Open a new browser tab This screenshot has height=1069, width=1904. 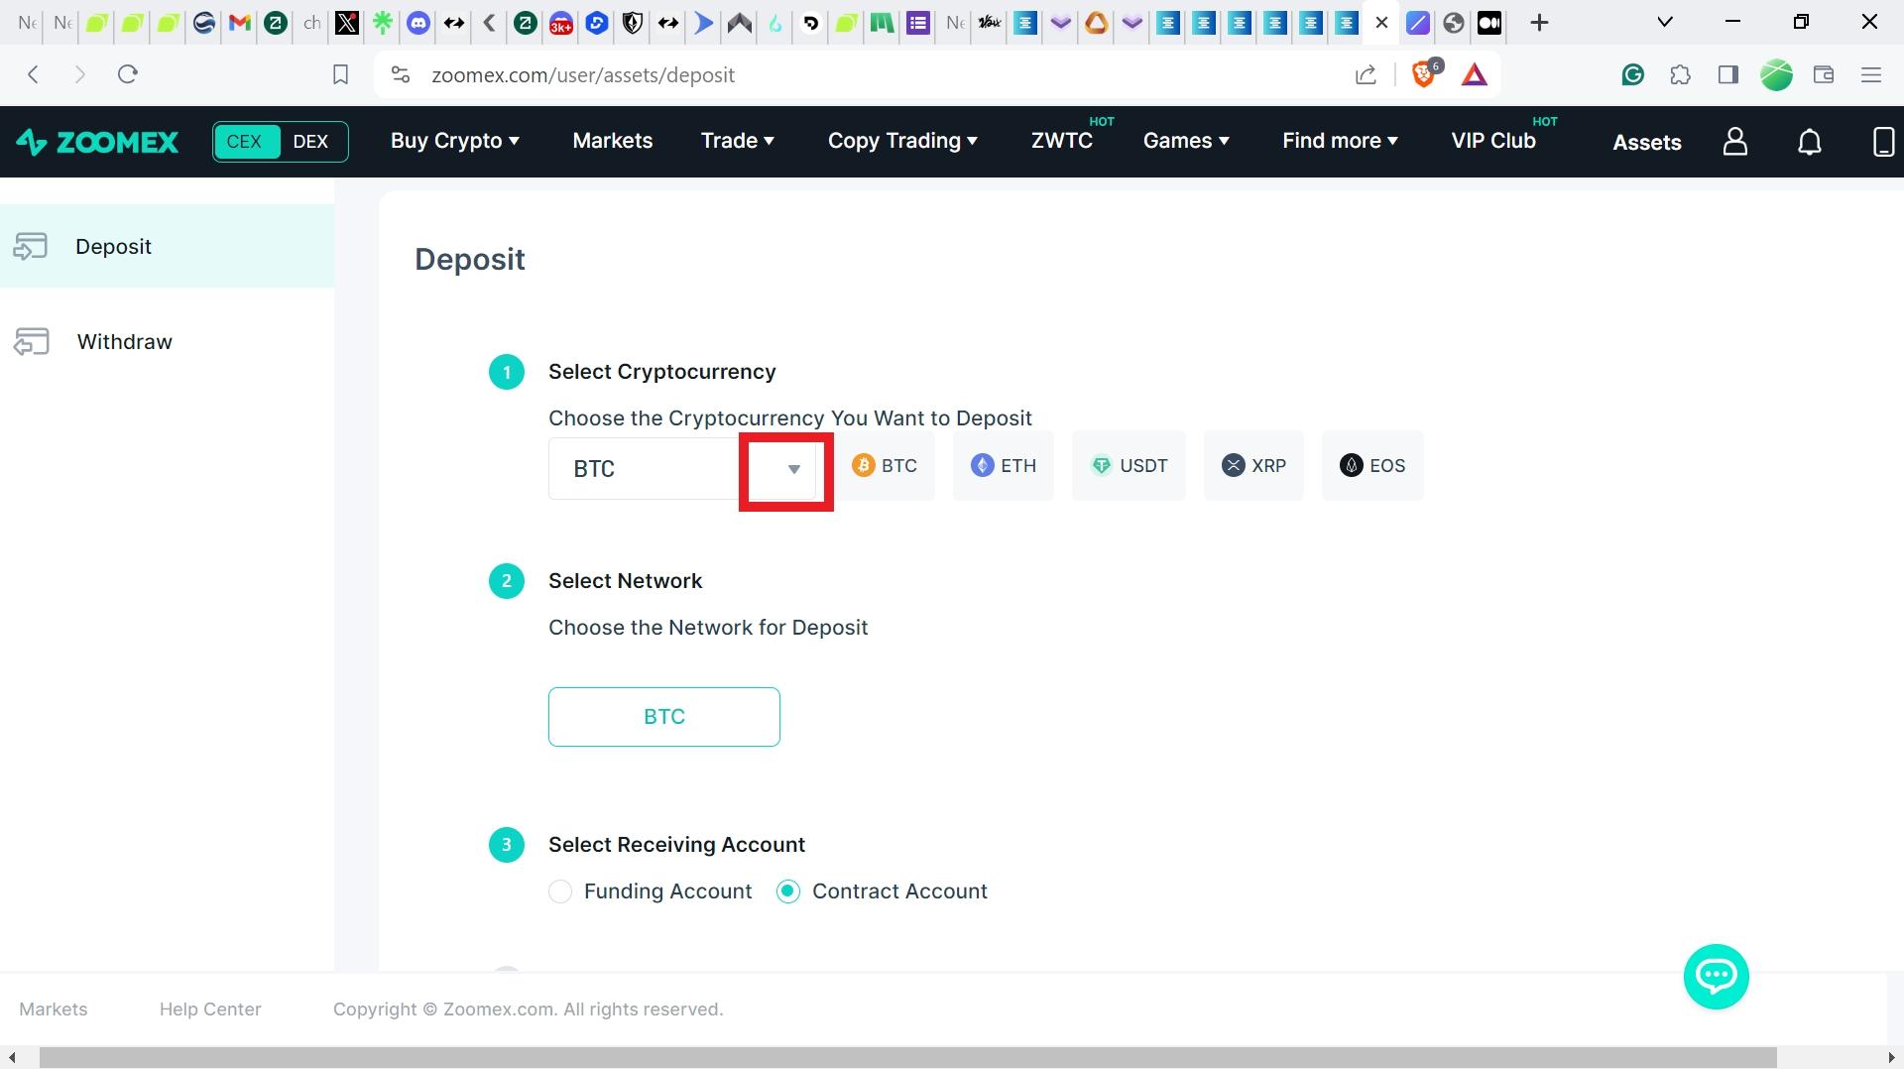pyautogui.click(x=1539, y=23)
